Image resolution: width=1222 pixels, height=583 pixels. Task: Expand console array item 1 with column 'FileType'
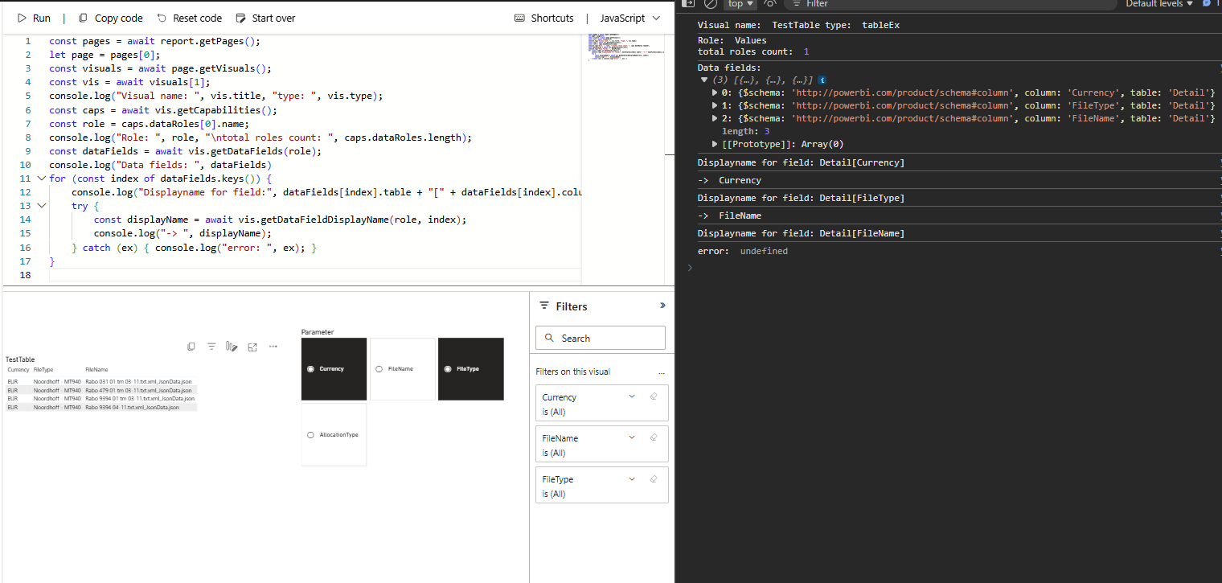tap(716, 105)
